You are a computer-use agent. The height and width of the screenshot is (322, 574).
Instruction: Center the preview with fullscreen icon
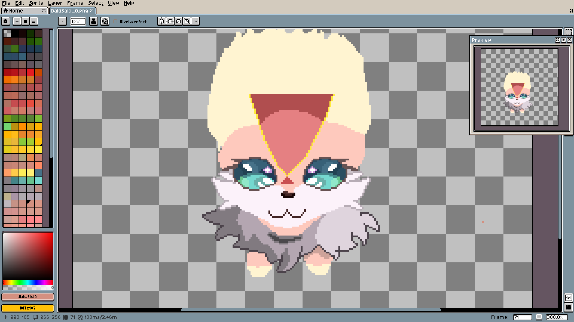(558, 40)
